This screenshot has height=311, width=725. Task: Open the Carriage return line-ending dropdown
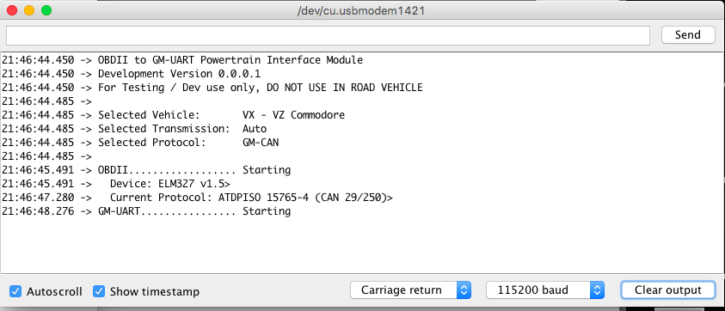pos(410,290)
